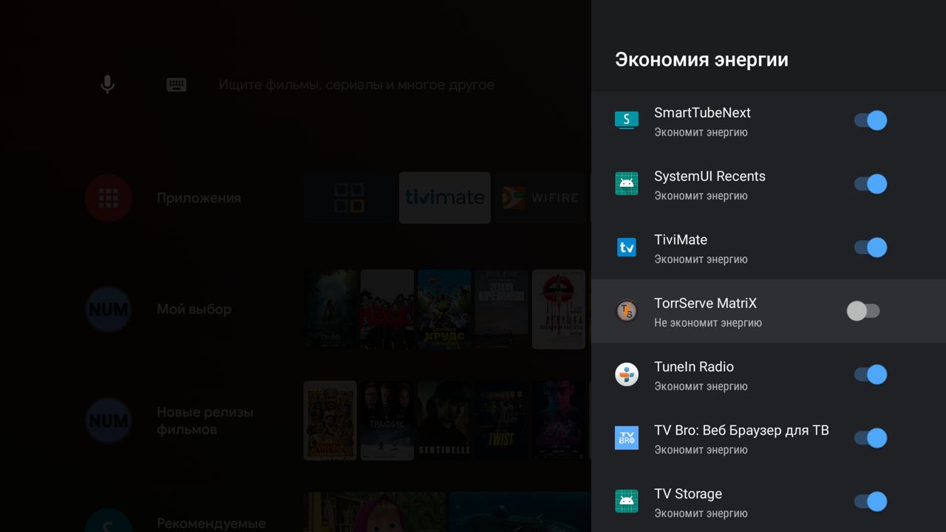Open the Sentinelle movie poster
This screenshot has height=532, width=946.
coord(444,420)
